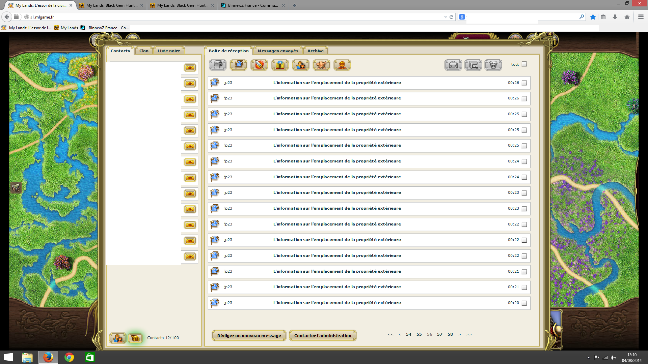Filter messages by blue flag icon
Viewport: 648px width, 364px height.
pos(239,65)
